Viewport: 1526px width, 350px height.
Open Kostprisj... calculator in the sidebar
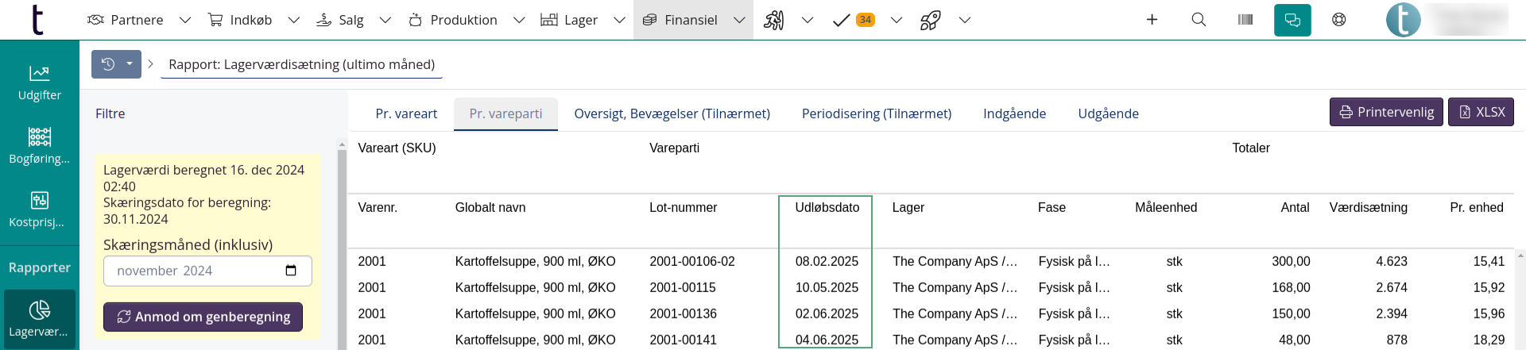[39, 210]
